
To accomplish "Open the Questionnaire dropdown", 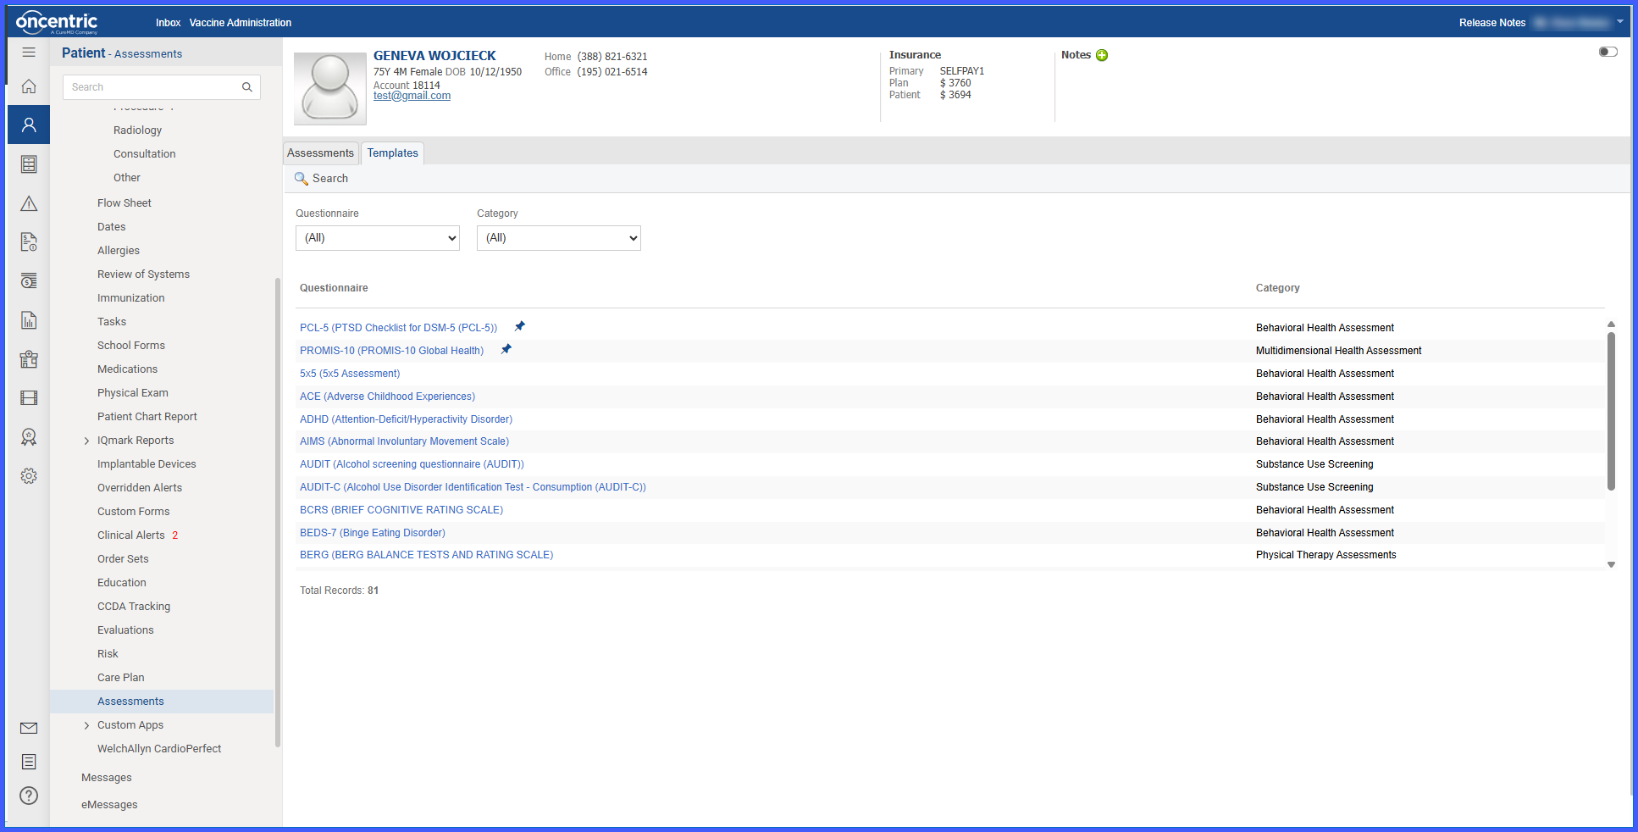I will click(378, 238).
